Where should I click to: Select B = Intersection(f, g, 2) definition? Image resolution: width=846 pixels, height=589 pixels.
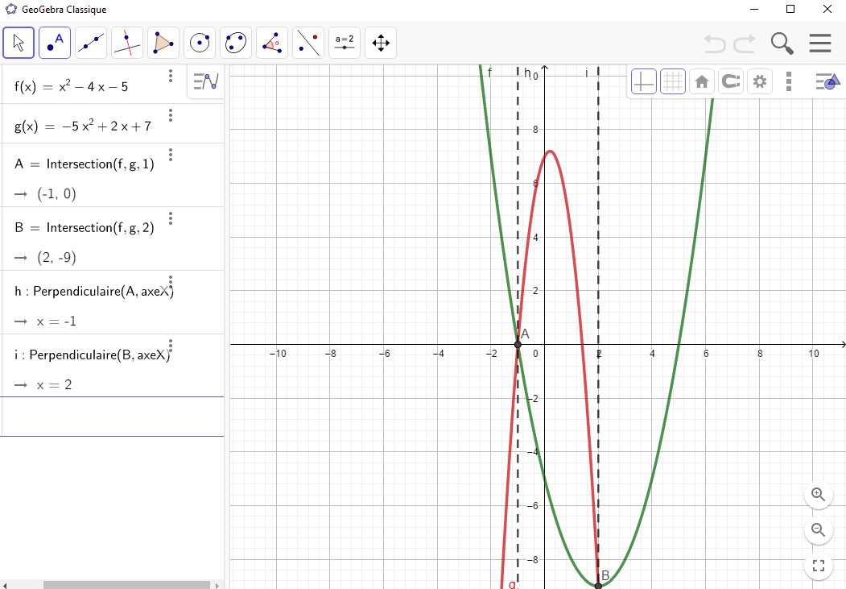point(85,228)
